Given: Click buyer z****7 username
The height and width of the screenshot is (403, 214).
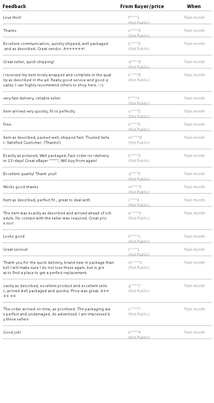Looking at the screenshot, I should coord(134,309).
